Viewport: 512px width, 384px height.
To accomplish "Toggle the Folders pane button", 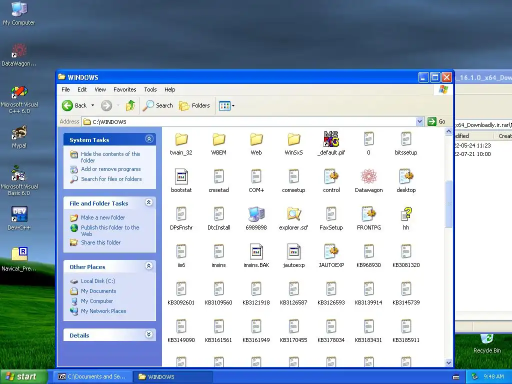I will (x=194, y=105).
